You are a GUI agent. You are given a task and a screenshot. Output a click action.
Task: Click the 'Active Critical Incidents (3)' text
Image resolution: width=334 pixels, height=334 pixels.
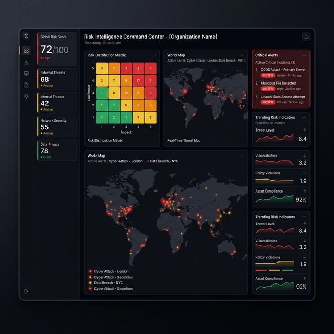275,63
